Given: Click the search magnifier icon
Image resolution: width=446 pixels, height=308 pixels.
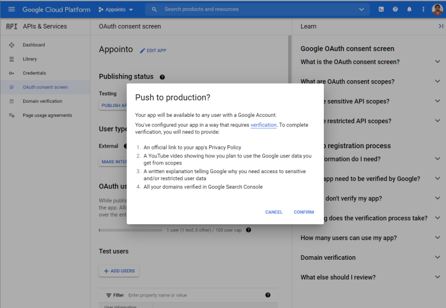Looking at the screenshot, I should click(154, 9).
